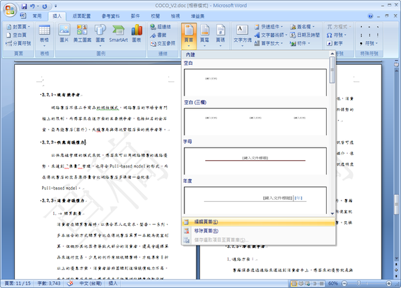Insert a 數字 number
401x288 pixels.
pos(335,43)
